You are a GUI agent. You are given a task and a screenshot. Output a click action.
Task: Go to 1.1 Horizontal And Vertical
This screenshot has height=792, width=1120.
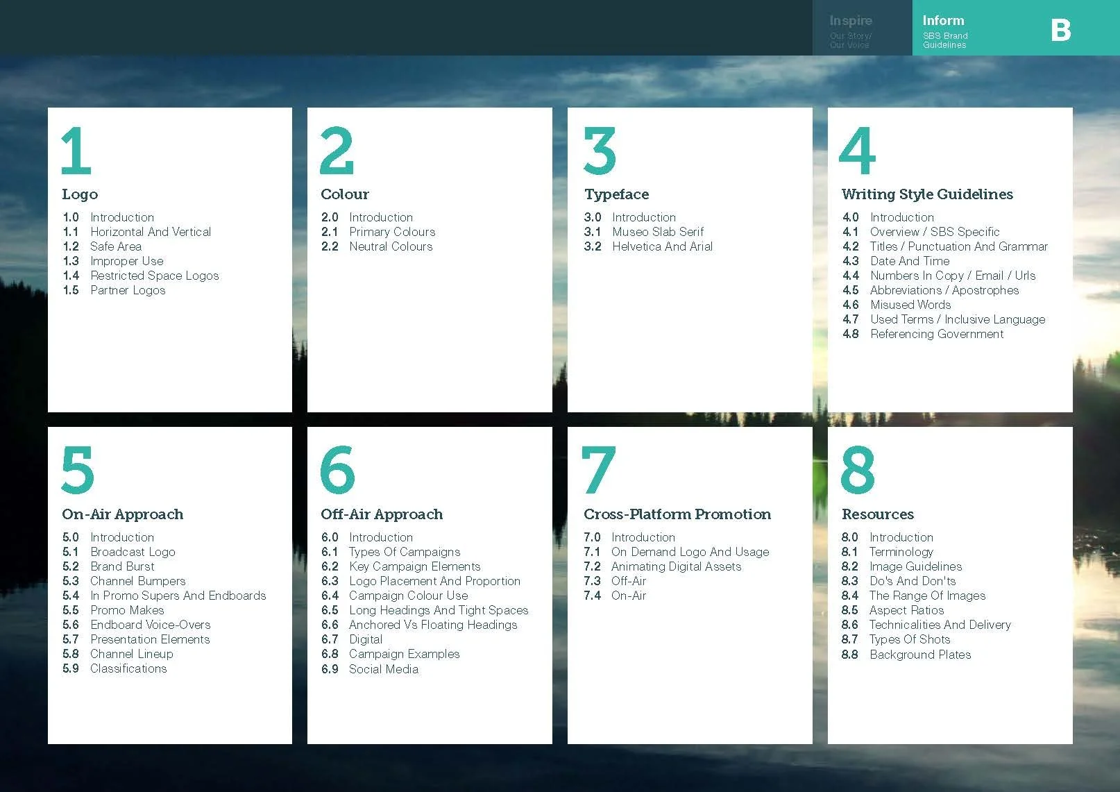point(137,232)
